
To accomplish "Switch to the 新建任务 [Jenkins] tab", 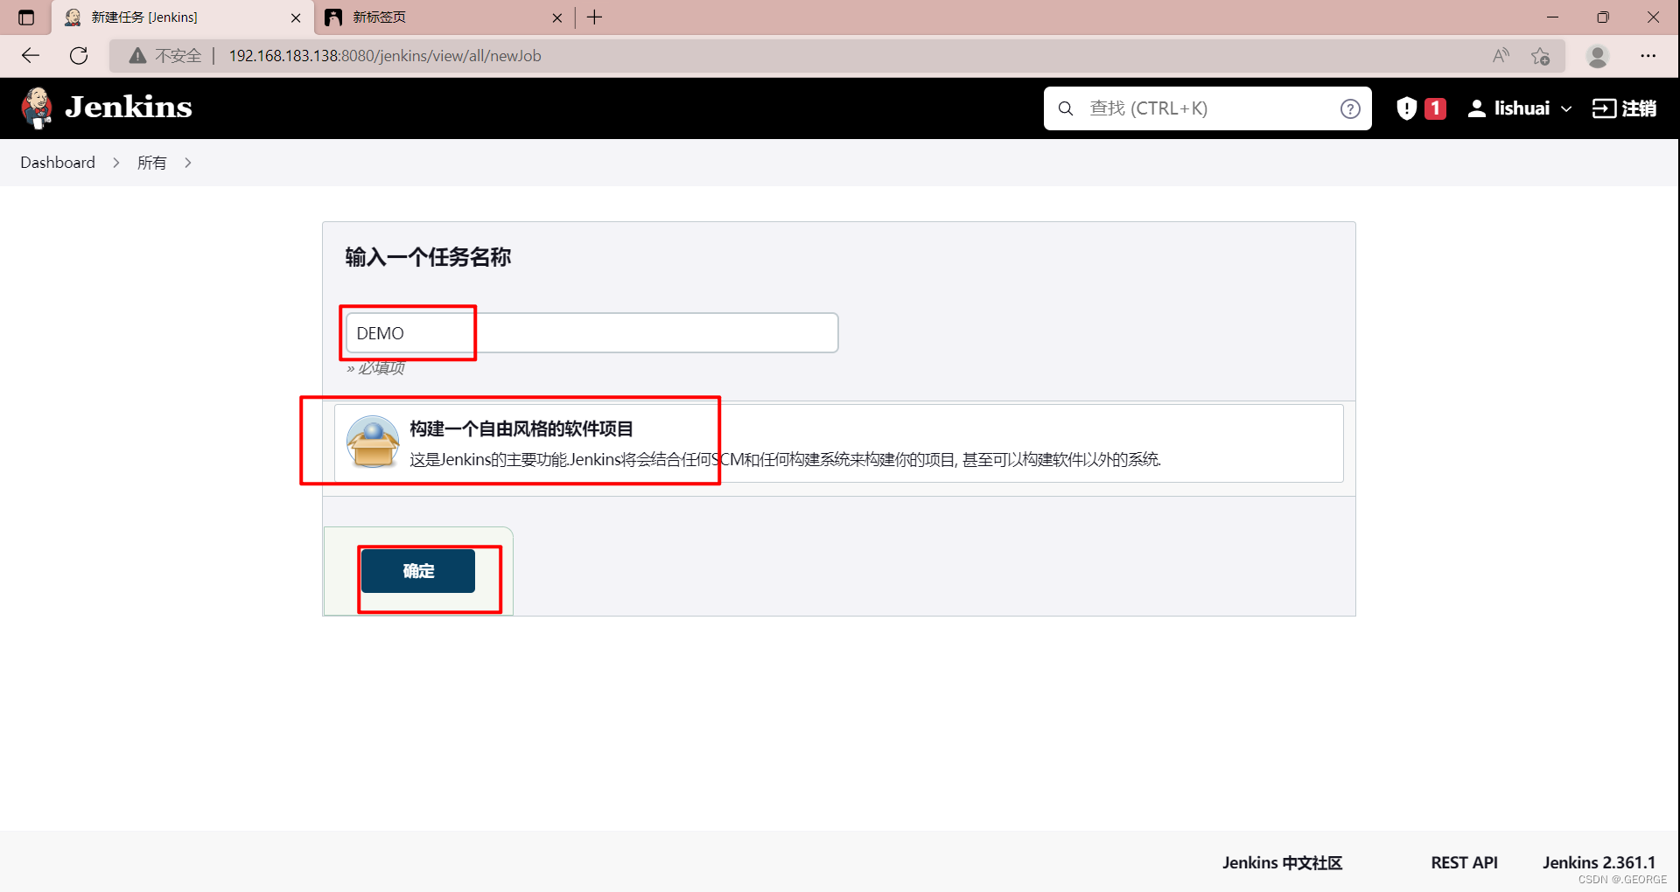I will coord(182,17).
